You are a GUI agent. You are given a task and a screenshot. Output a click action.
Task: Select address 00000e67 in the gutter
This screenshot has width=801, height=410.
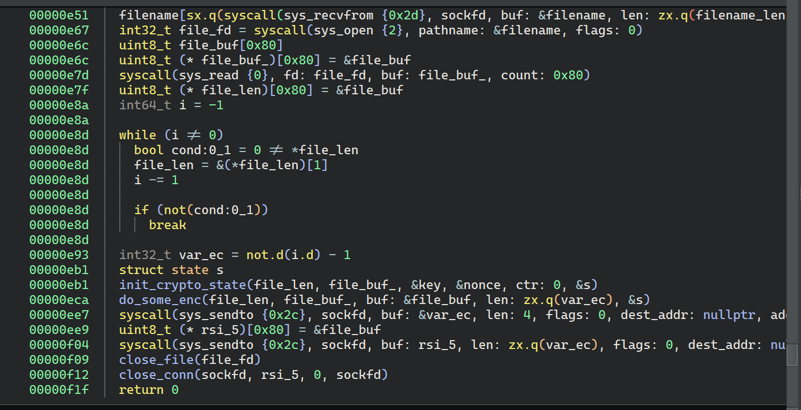click(x=59, y=30)
